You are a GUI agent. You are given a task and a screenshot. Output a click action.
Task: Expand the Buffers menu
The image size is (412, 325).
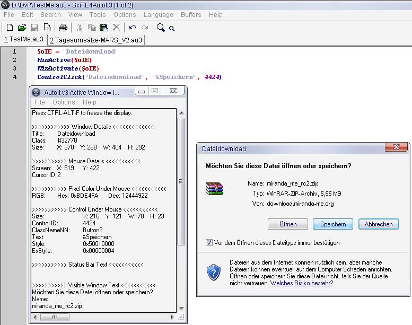[x=191, y=15]
